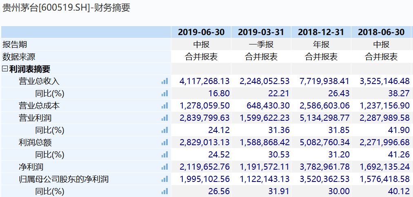Open chart icon for 同比(%) under 归属母公司股东的净利润
Screen dimensions: 413x197
[164, 191]
